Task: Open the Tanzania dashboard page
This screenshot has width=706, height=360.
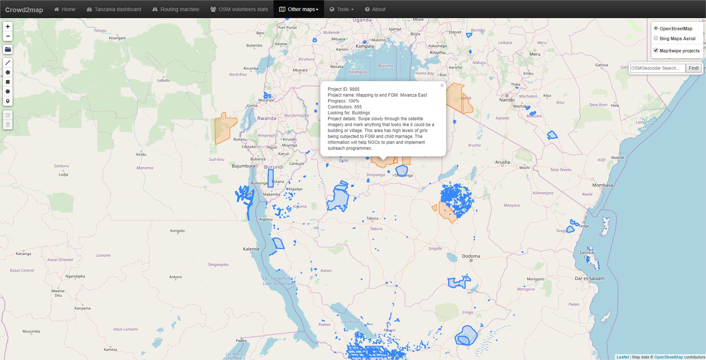Action: 114,9
